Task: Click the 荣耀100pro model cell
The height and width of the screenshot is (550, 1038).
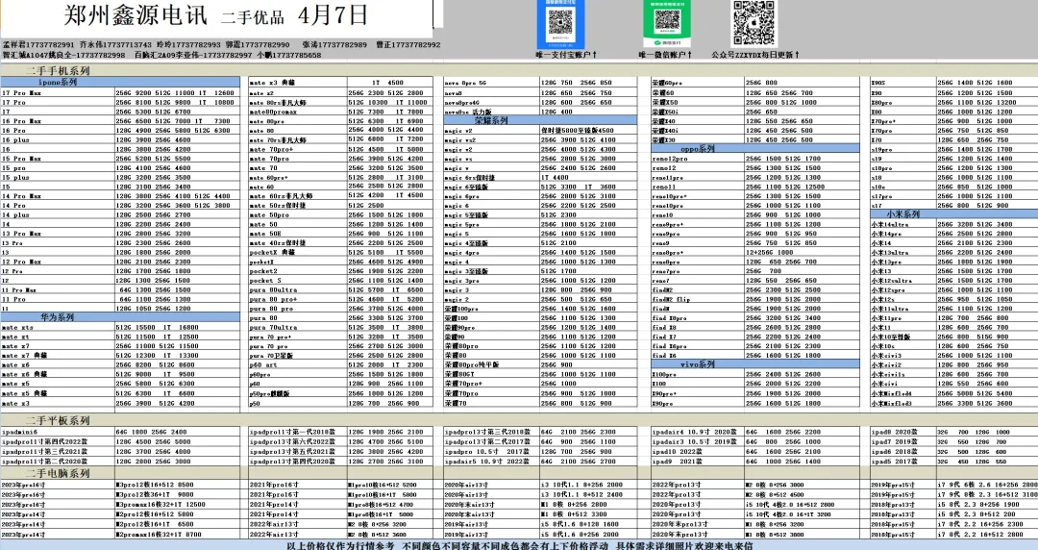Action: click(492, 309)
